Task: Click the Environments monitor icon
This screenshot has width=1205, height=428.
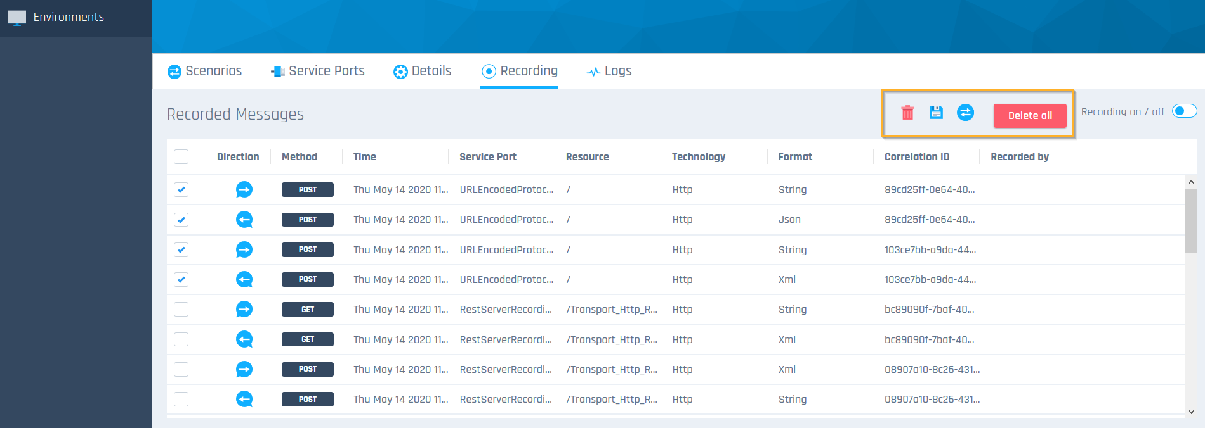Action: point(17,17)
